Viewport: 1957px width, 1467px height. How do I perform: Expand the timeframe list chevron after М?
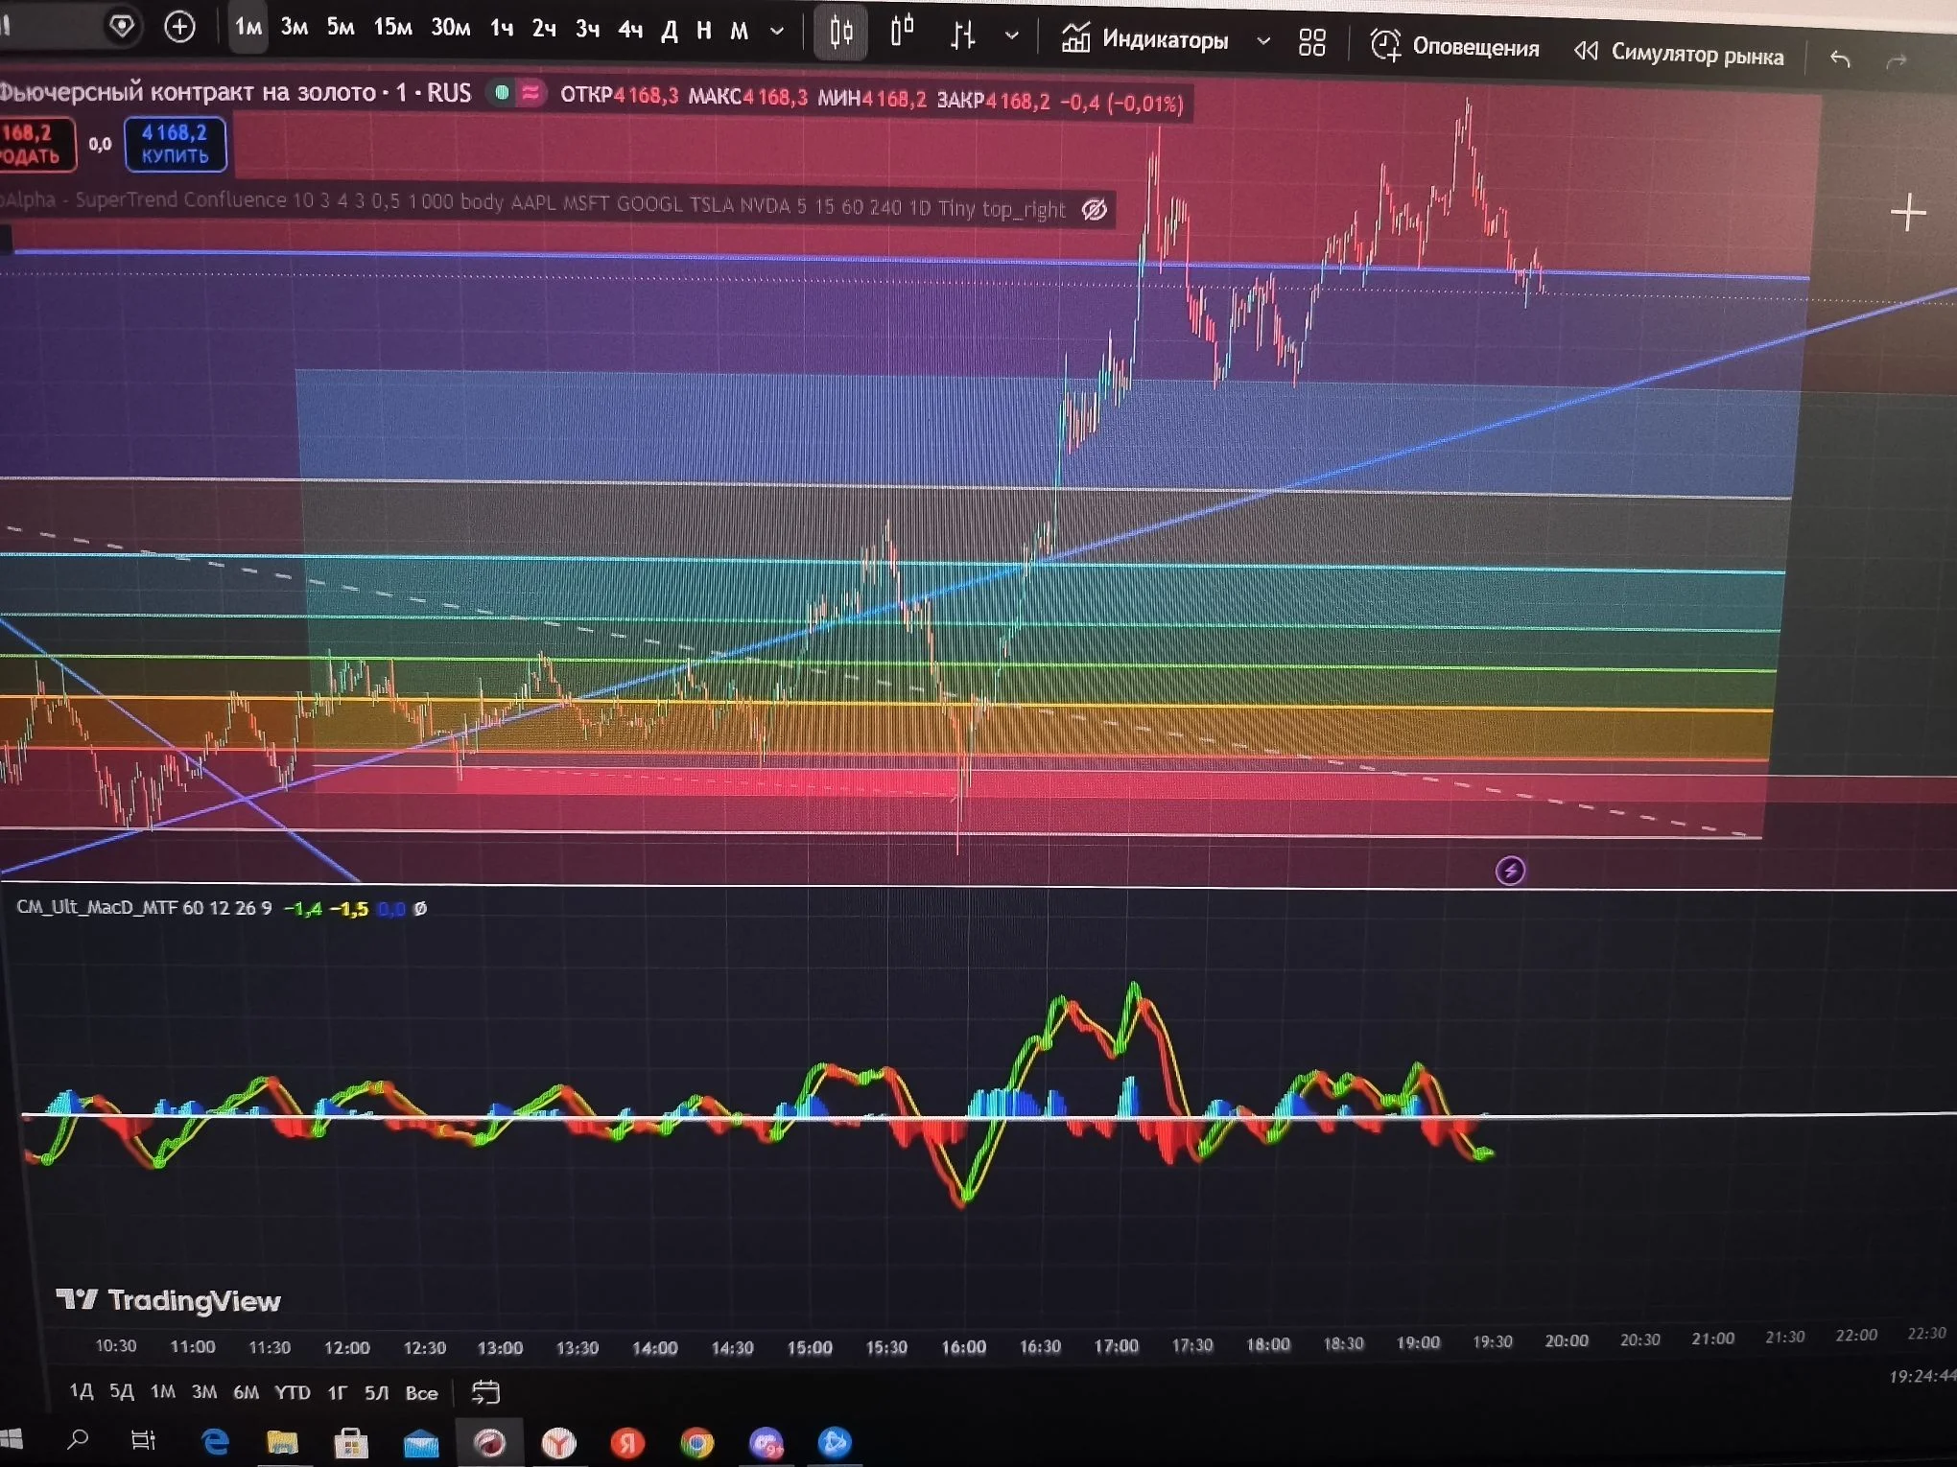pyautogui.click(x=777, y=31)
